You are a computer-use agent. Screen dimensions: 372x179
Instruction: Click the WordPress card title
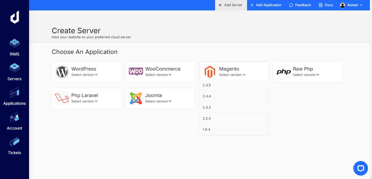coord(84,69)
